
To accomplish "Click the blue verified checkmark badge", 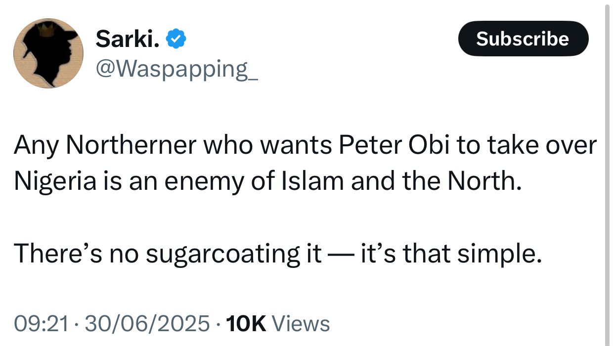I will [175, 39].
